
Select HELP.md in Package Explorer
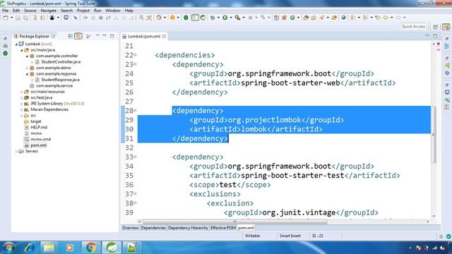[39, 127]
